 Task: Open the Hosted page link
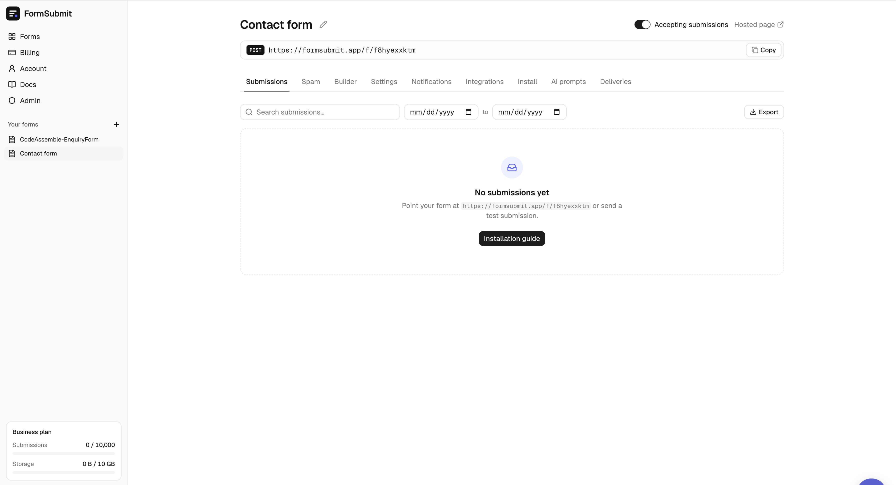coord(758,25)
